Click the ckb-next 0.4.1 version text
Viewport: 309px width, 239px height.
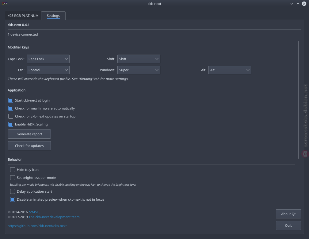click(x=18, y=25)
